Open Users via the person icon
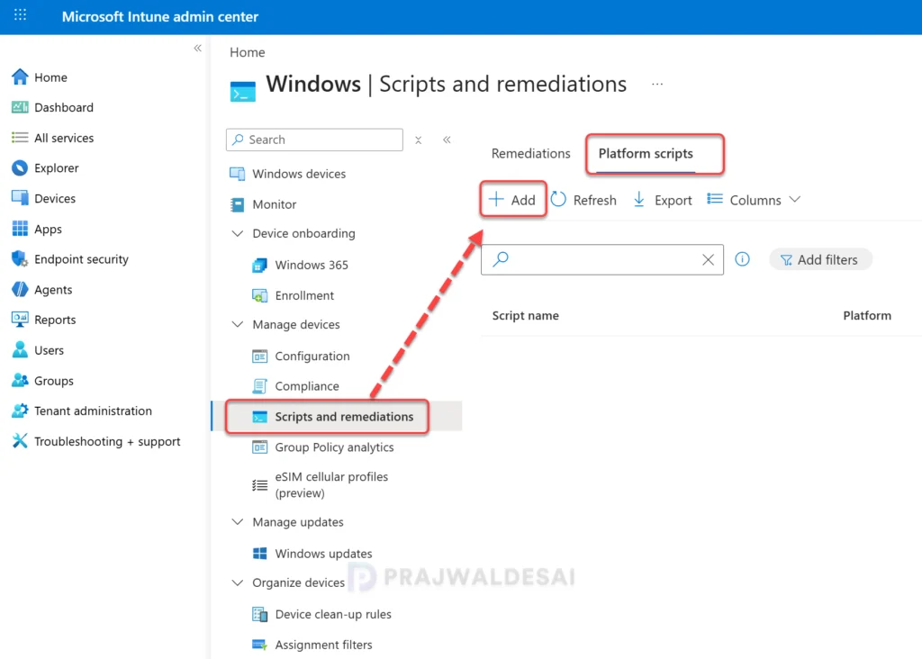This screenshot has height=659, width=922. tap(20, 350)
